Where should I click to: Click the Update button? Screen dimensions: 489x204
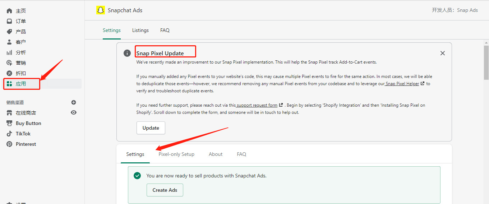(x=151, y=128)
